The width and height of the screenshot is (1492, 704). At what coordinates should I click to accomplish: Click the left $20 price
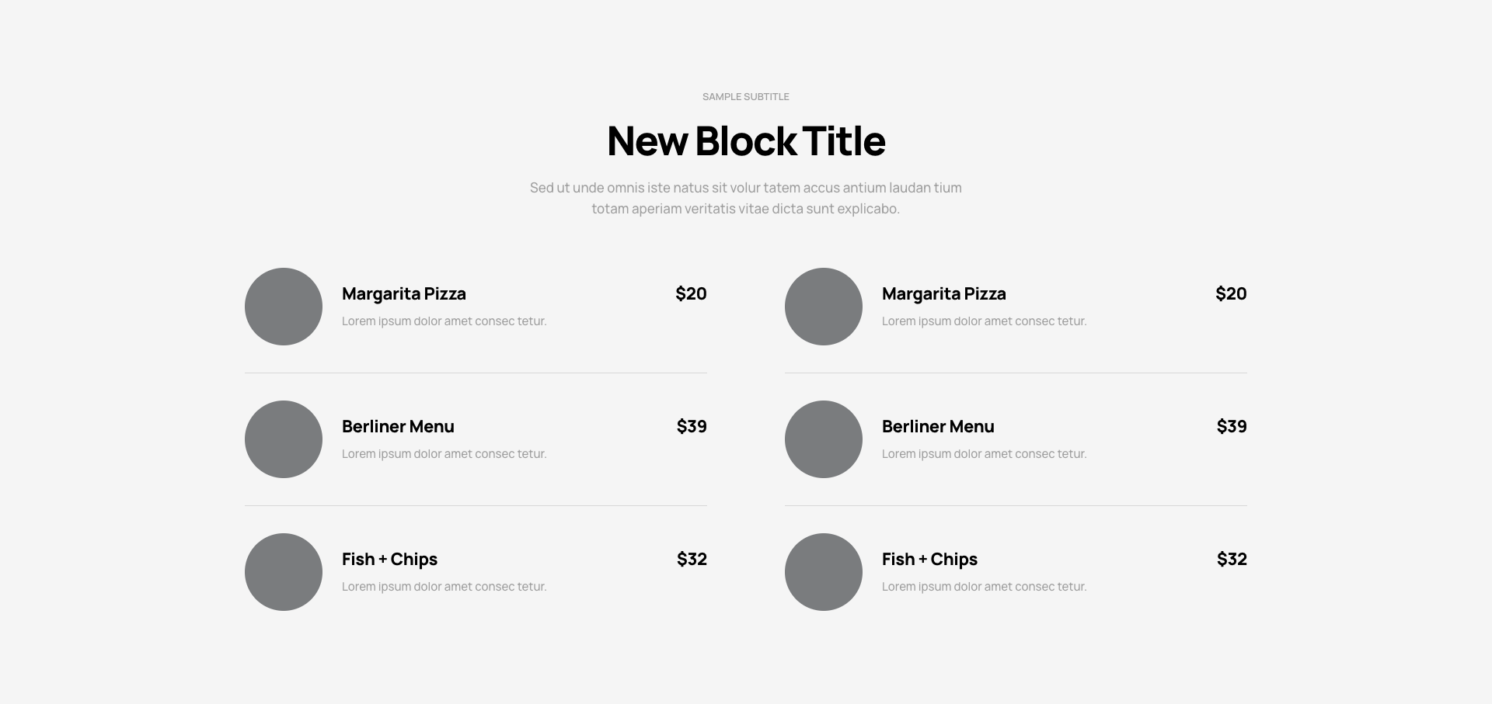click(691, 293)
